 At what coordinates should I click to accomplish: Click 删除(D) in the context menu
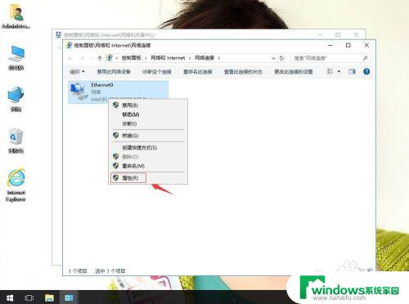pyautogui.click(x=148, y=157)
